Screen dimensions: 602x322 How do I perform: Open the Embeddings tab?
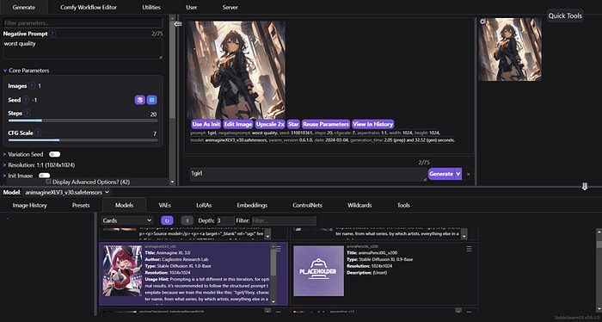(x=252, y=205)
